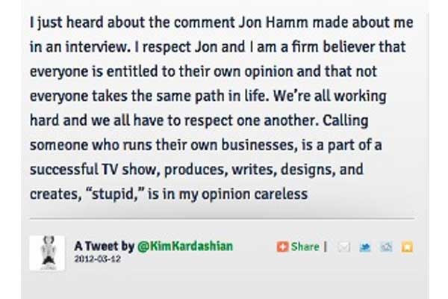448x299 pixels.
Task: Click the "A Tweet by" label
Action: 104,246
